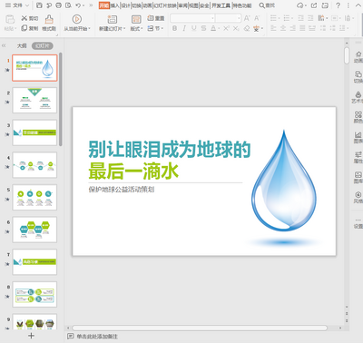Screen dimensions: 363x343
Task: Click the Increase Font Size A icon
Action: 247,18
